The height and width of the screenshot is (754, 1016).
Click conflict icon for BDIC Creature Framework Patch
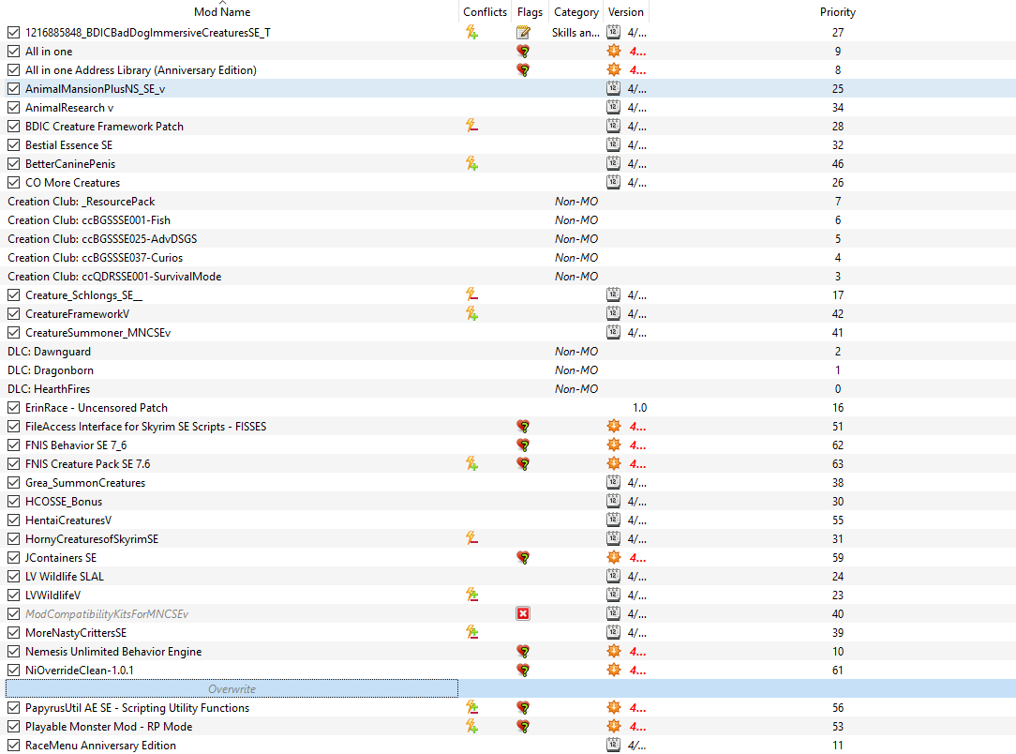click(471, 127)
